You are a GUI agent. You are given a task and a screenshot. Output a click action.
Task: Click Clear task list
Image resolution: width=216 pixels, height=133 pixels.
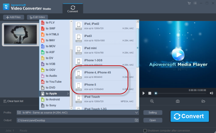(x=13, y=101)
